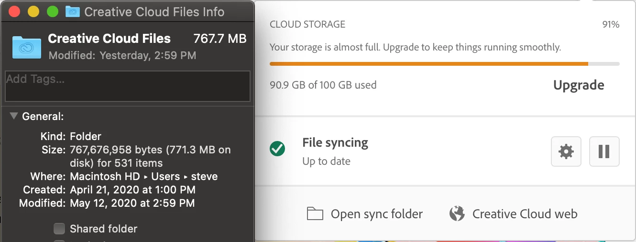Click the green sync status checkmark
The image size is (636, 242).
(277, 149)
